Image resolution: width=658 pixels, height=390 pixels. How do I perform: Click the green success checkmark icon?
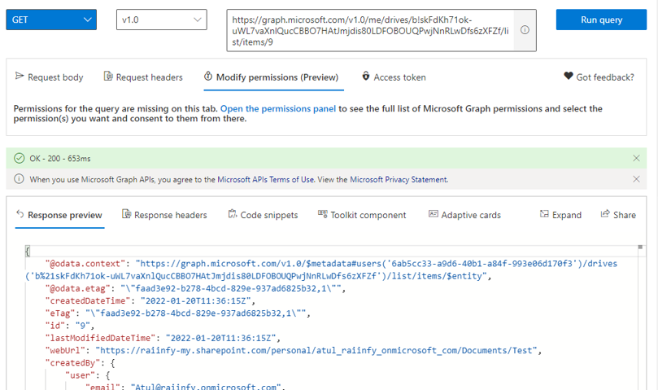20,159
